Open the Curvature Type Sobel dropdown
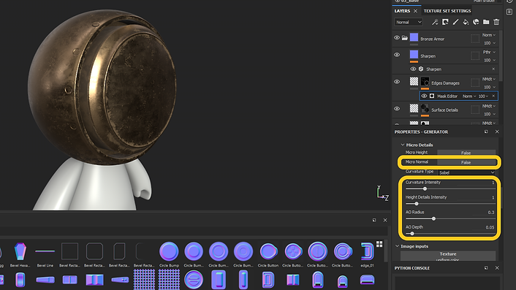Viewport: 516px width, 290px height. point(466,172)
